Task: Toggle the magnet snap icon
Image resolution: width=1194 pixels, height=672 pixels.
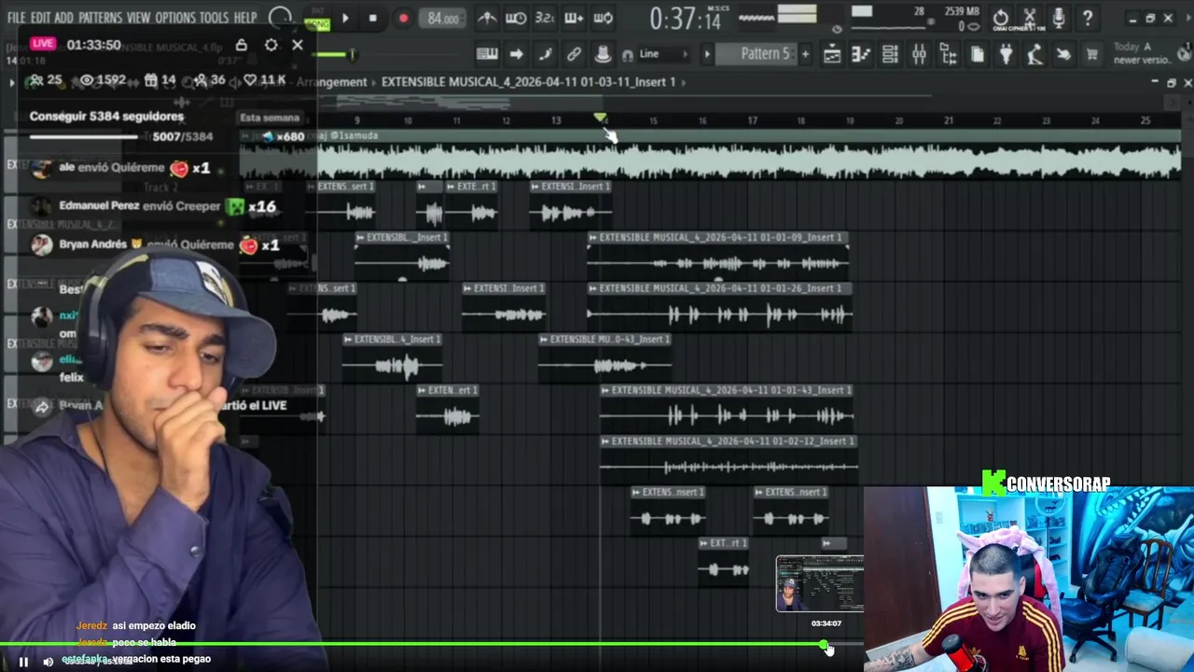Action: pos(627,55)
